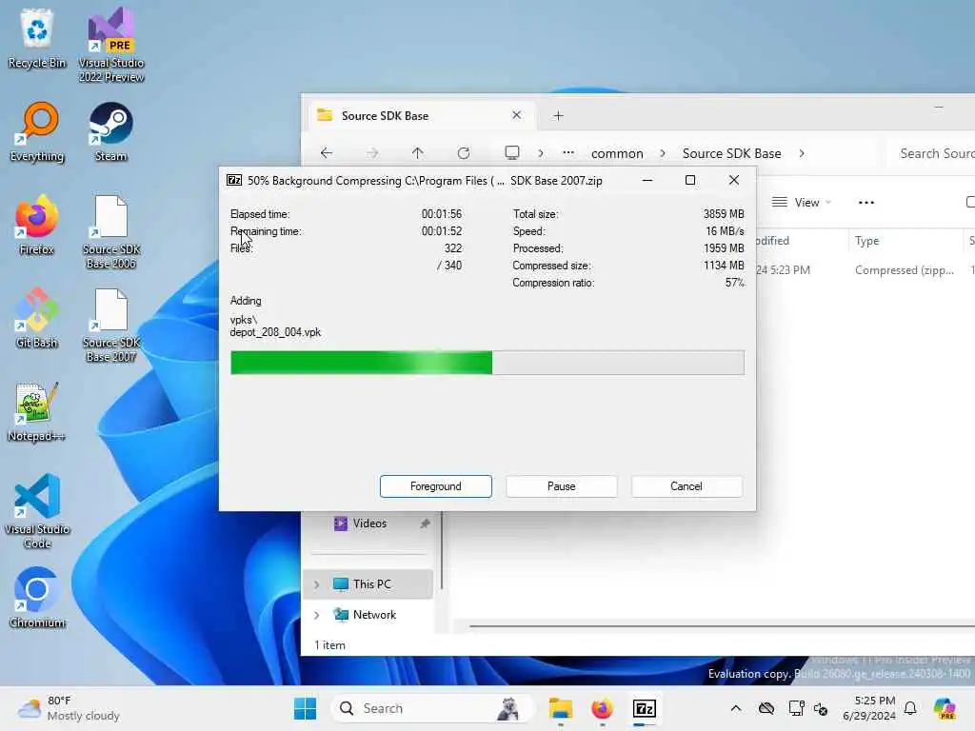Open Firefox from the taskbar

point(602,708)
